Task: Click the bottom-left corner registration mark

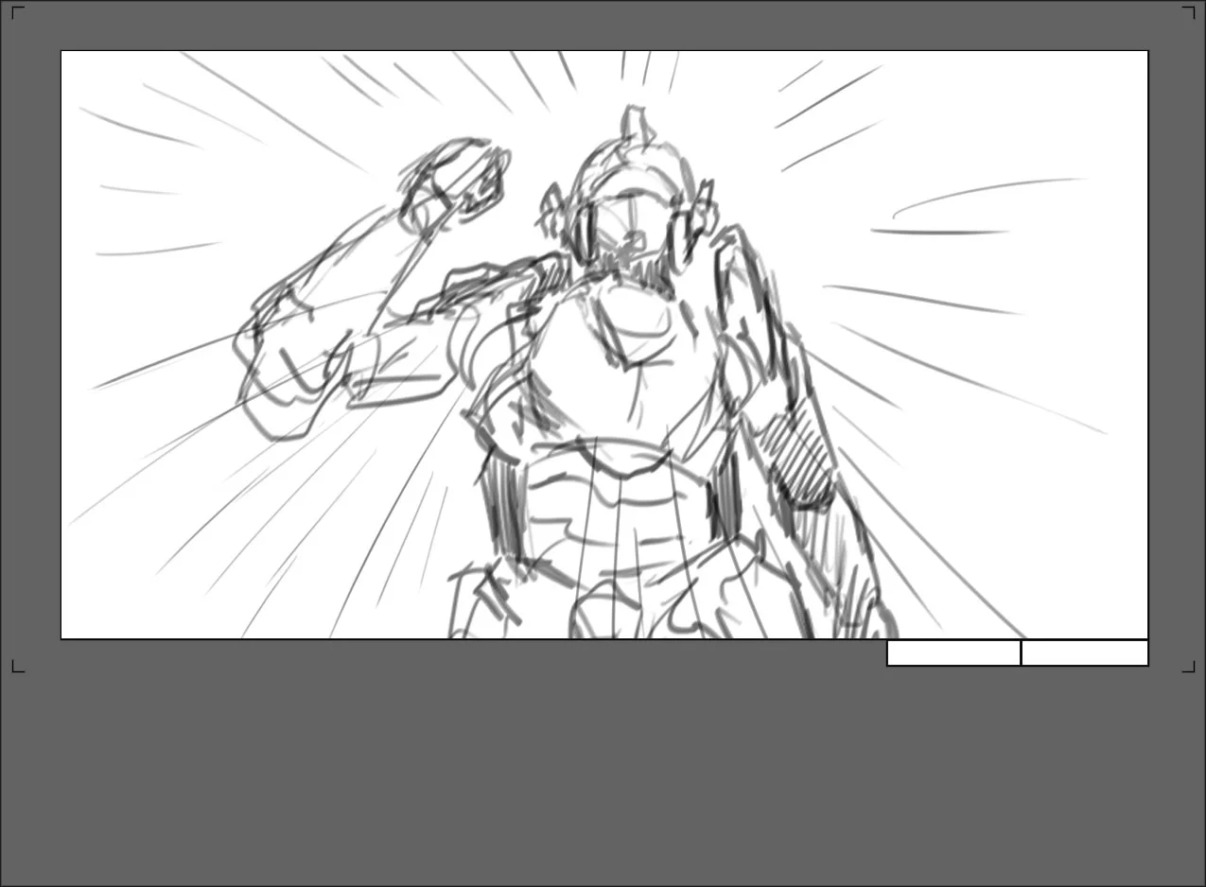Action: (x=17, y=669)
